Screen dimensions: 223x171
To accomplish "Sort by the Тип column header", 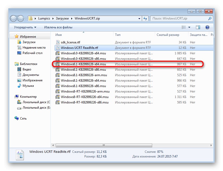I will 134,35.
